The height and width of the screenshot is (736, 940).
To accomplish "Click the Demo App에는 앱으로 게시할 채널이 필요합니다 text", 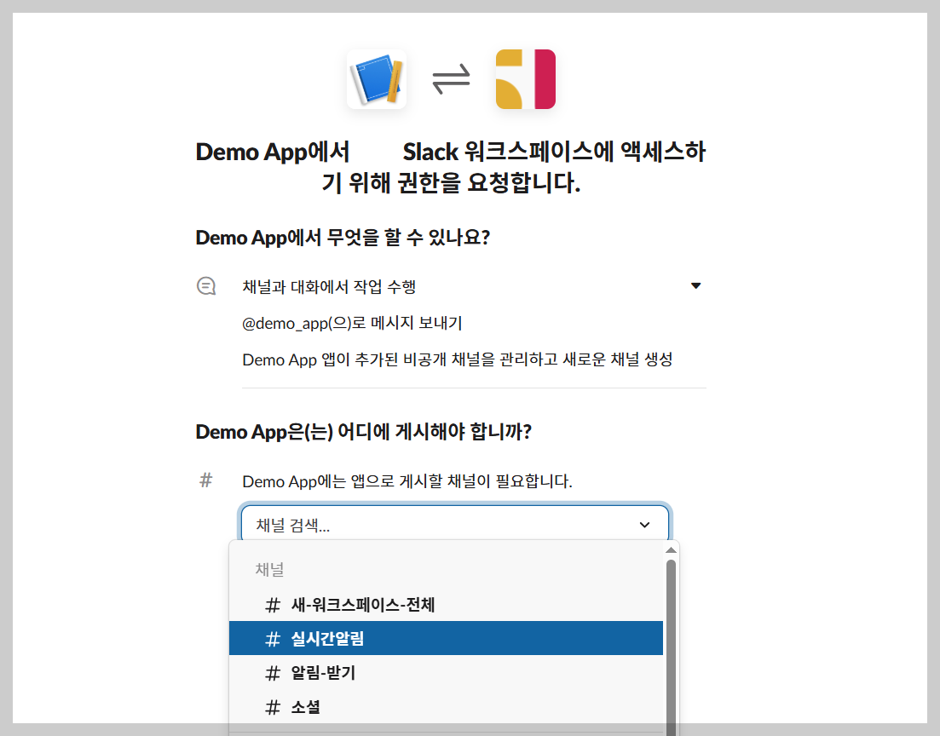I will point(407,481).
